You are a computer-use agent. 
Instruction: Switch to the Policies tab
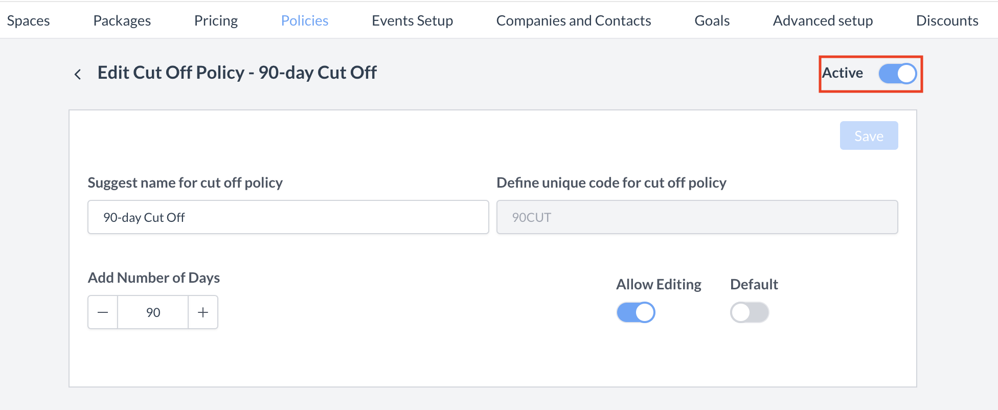coord(304,20)
